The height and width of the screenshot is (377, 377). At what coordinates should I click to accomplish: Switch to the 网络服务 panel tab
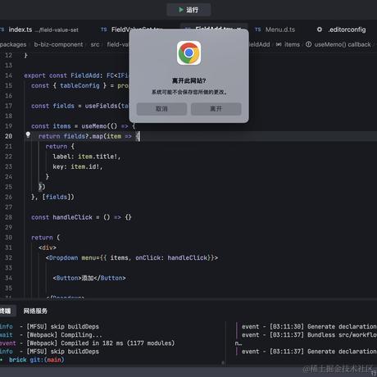pyautogui.click(x=35, y=311)
